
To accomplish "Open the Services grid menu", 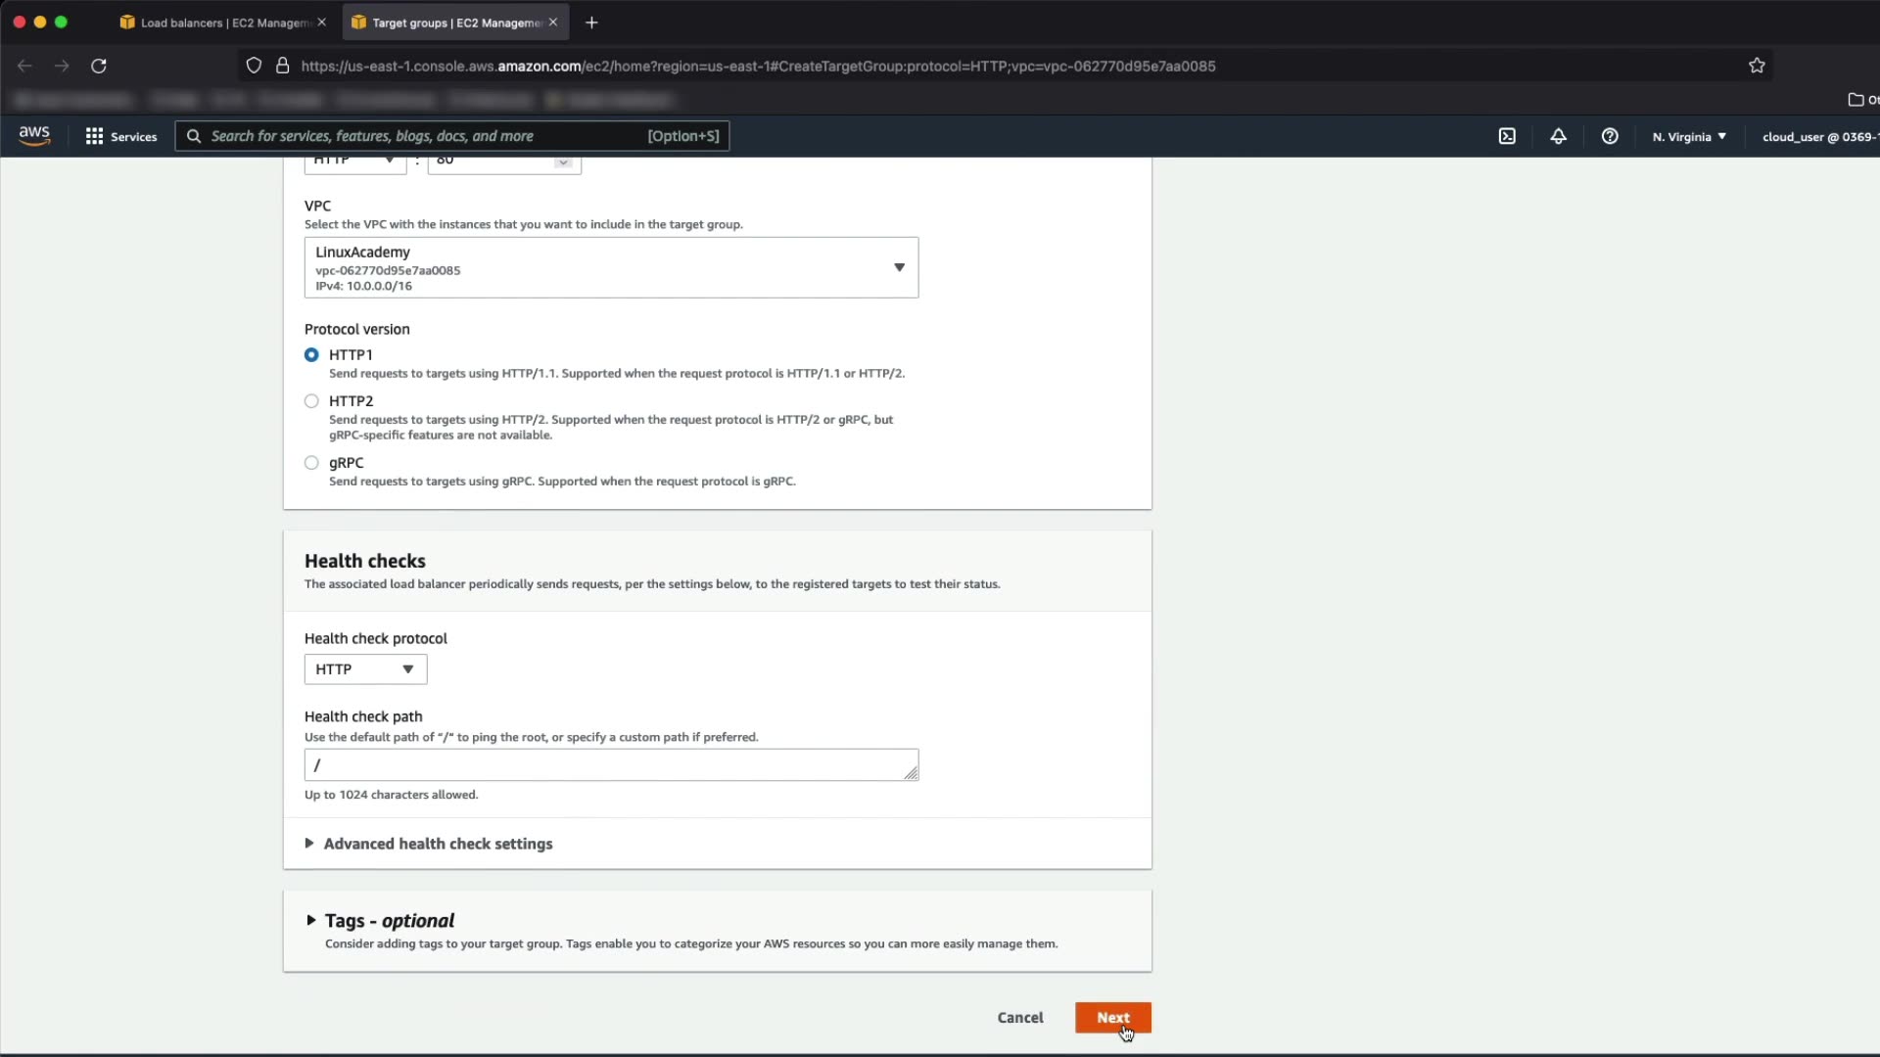I will coord(121,136).
